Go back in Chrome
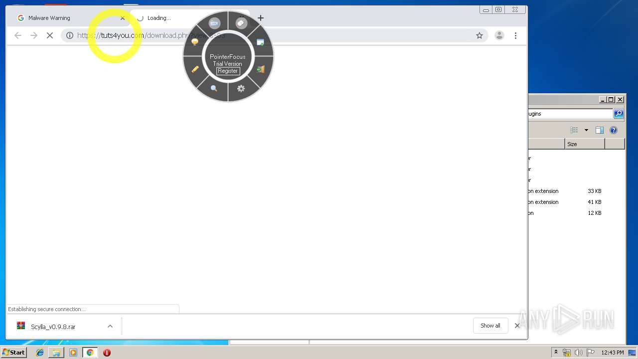This screenshot has height=359, width=638. (x=18, y=35)
